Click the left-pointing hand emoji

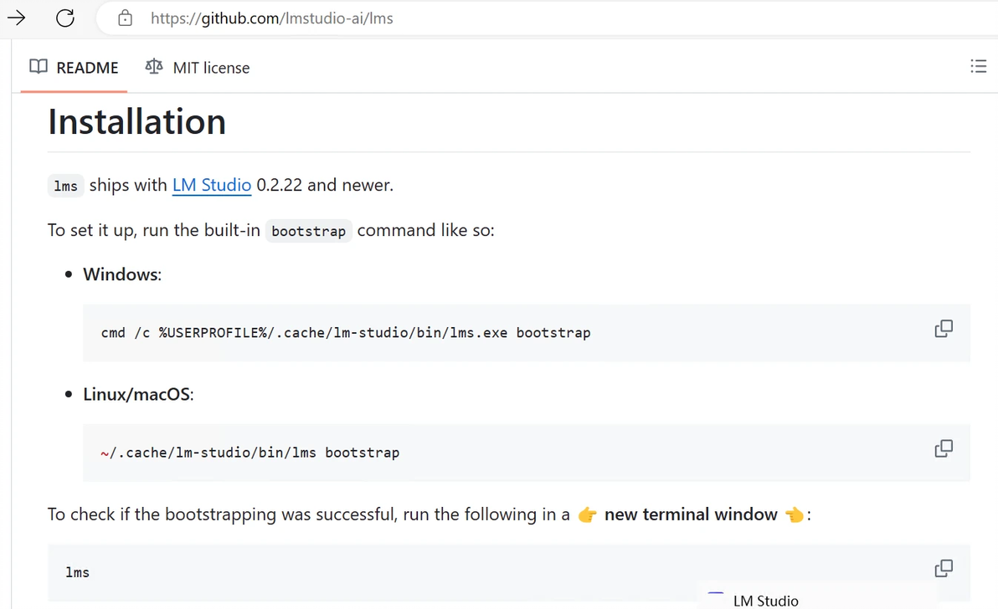pyautogui.click(x=794, y=515)
